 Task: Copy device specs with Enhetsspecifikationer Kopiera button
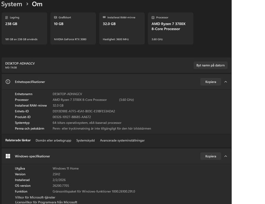[211, 82]
